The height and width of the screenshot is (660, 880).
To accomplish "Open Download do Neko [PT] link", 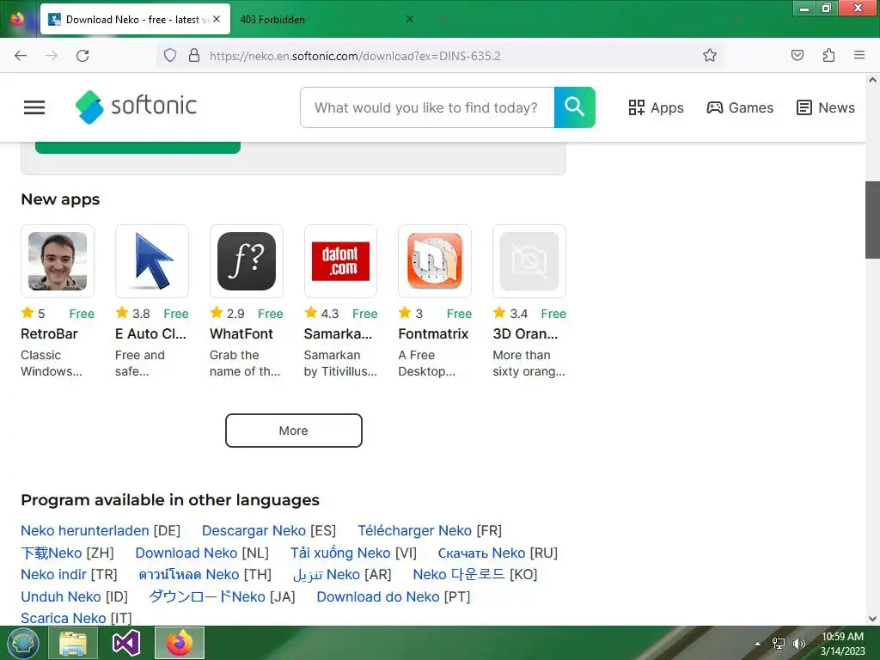I will (x=378, y=596).
